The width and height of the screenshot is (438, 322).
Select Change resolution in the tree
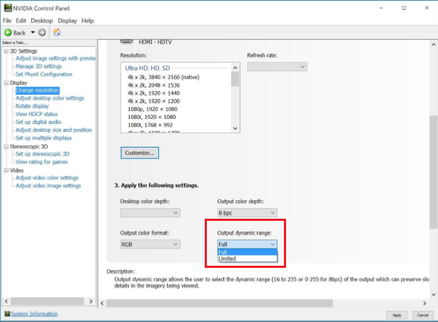pos(37,90)
